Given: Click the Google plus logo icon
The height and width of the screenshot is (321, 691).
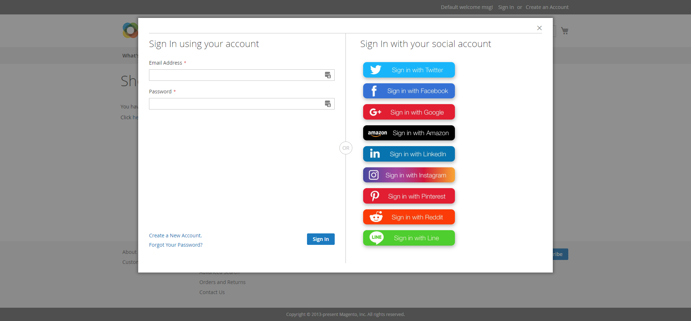Looking at the screenshot, I should point(375,112).
